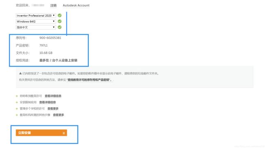Open 查看更多 next to 管理多个学校的许可

(53, 108)
